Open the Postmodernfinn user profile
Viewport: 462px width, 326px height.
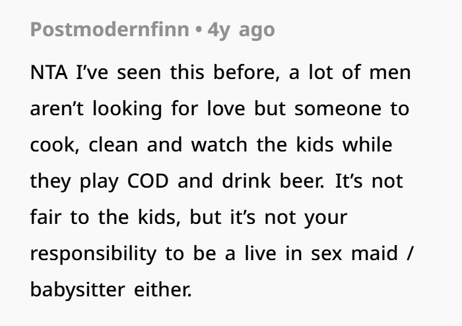tap(110, 30)
